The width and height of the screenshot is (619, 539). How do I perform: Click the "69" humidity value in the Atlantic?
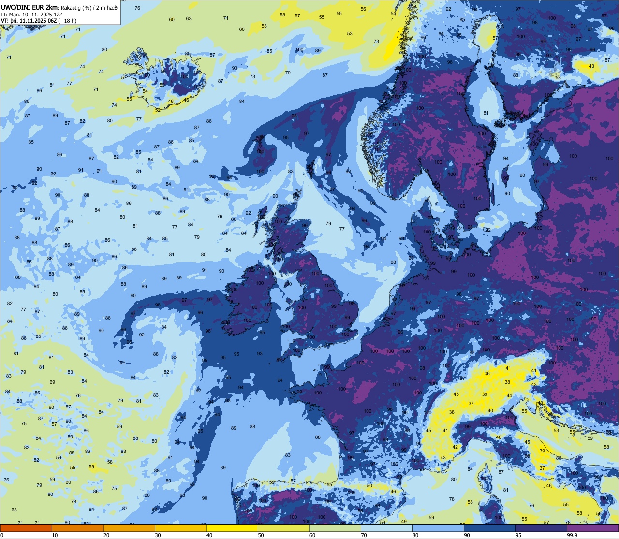[x=52, y=382]
